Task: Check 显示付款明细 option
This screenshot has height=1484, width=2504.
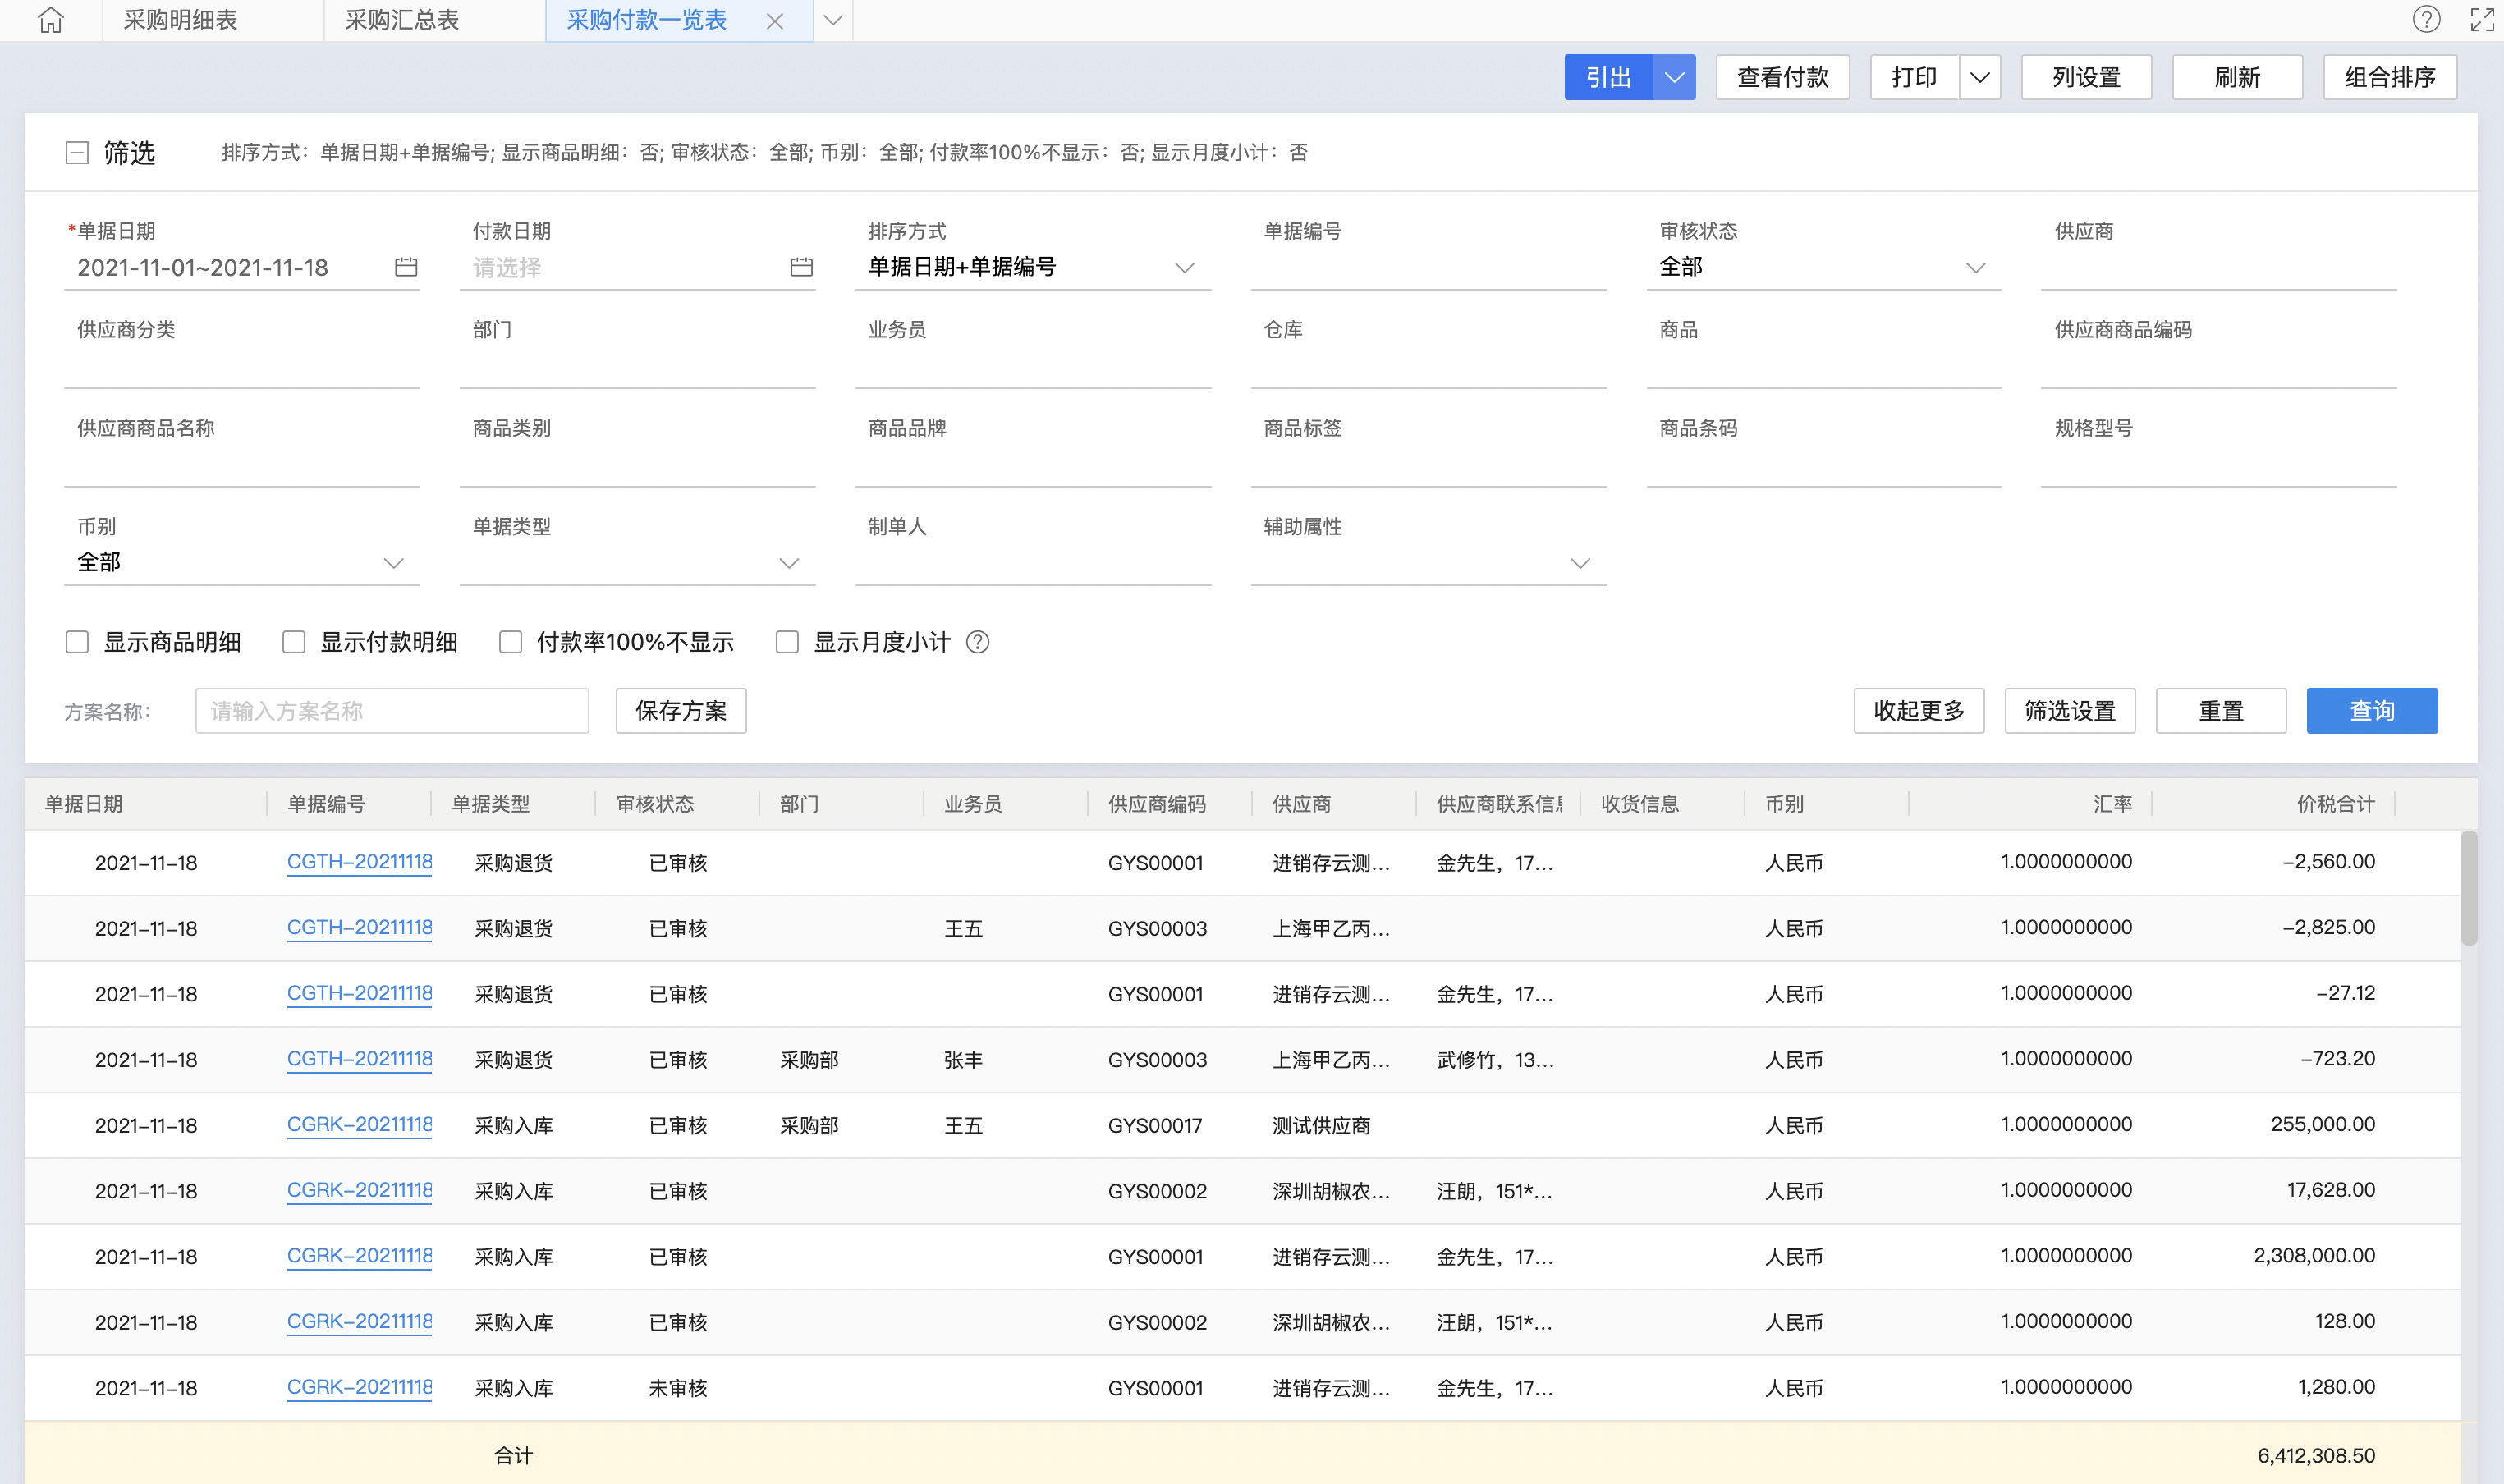Action: [x=293, y=642]
